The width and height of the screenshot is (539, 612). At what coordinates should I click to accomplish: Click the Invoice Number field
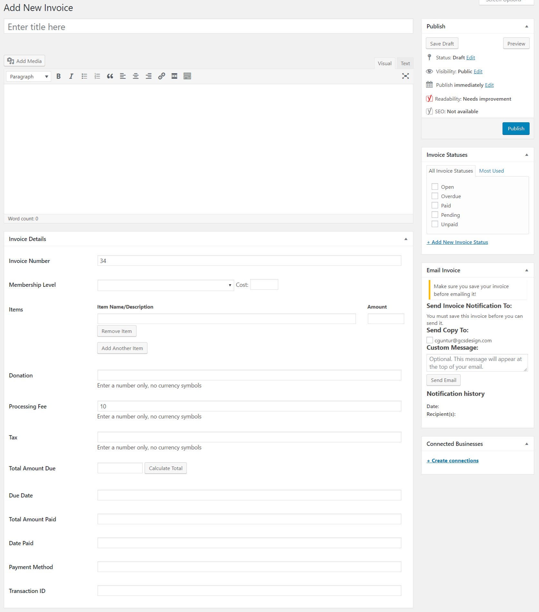[249, 261]
